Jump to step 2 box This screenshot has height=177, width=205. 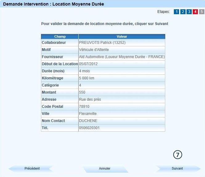coord(183,12)
